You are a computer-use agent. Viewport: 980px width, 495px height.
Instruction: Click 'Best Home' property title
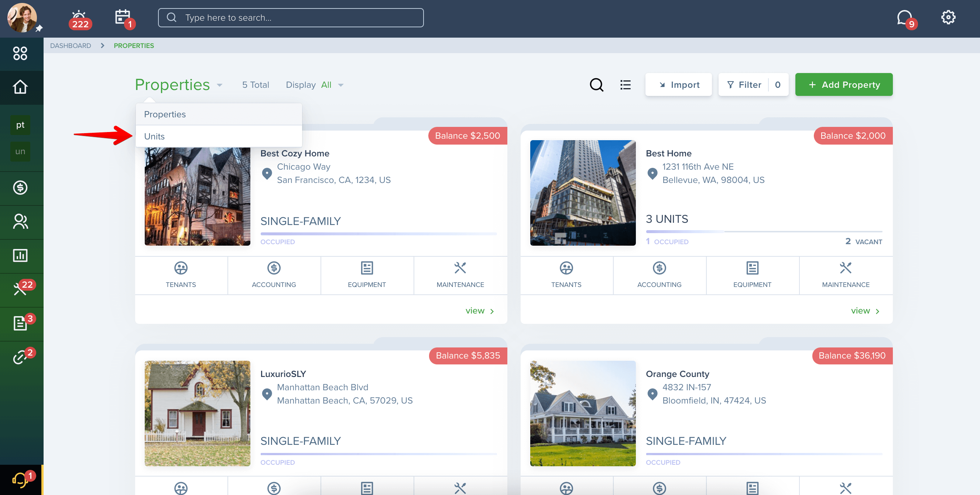[x=668, y=153]
